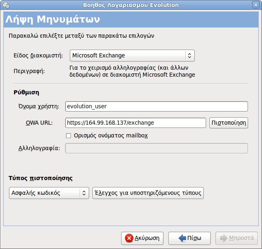Click the disabled Αλληλογραφία mailbox field
262x249 pixels.
pos(156,148)
